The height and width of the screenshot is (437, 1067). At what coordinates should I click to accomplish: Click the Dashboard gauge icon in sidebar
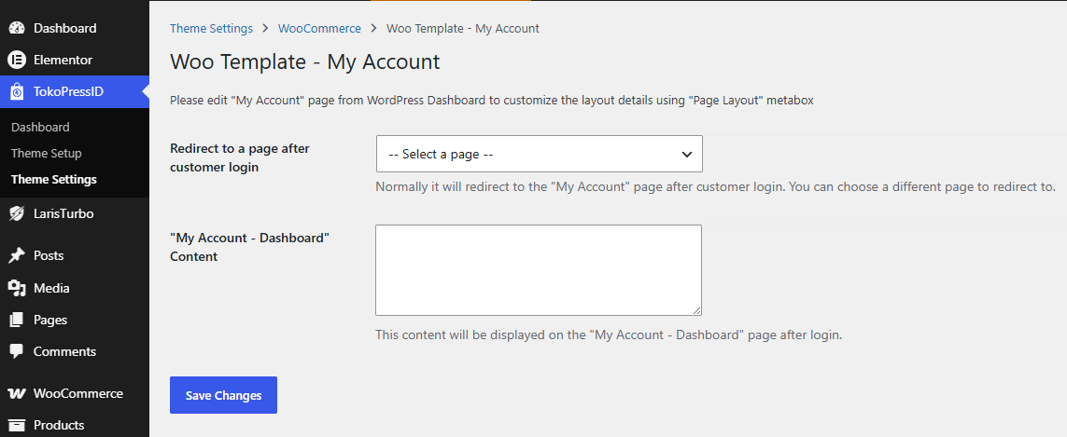click(16, 29)
